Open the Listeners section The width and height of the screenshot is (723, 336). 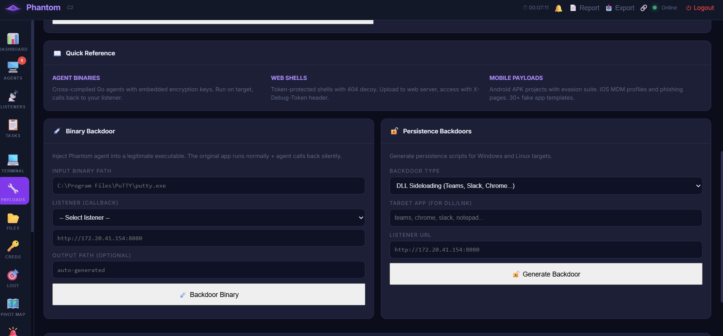[x=13, y=100]
